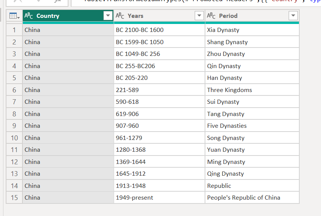The height and width of the screenshot is (216, 321).
Task: Click the 1949-present years cell
Action: tap(159, 198)
